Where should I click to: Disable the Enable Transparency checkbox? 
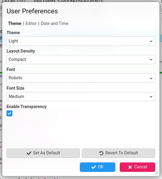[9, 113]
